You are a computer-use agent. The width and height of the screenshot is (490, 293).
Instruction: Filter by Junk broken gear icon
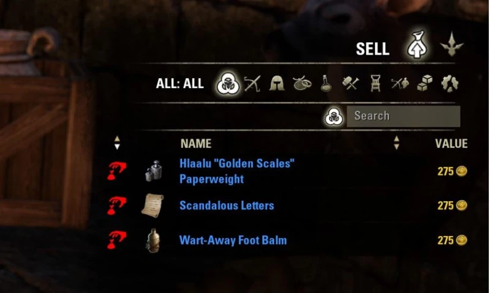click(450, 83)
